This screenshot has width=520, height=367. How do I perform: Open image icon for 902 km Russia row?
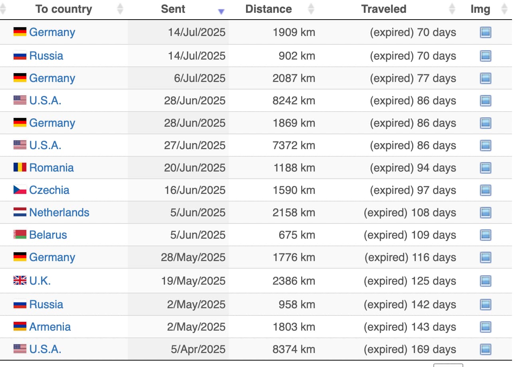(485, 56)
